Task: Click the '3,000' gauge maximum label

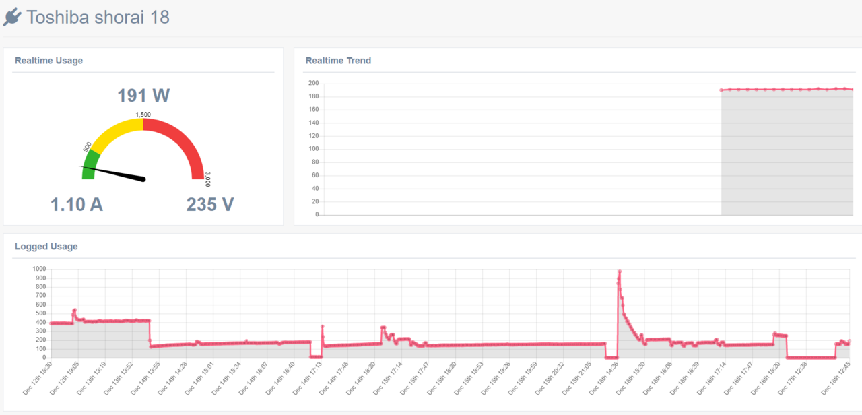Action: tap(208, 179)
